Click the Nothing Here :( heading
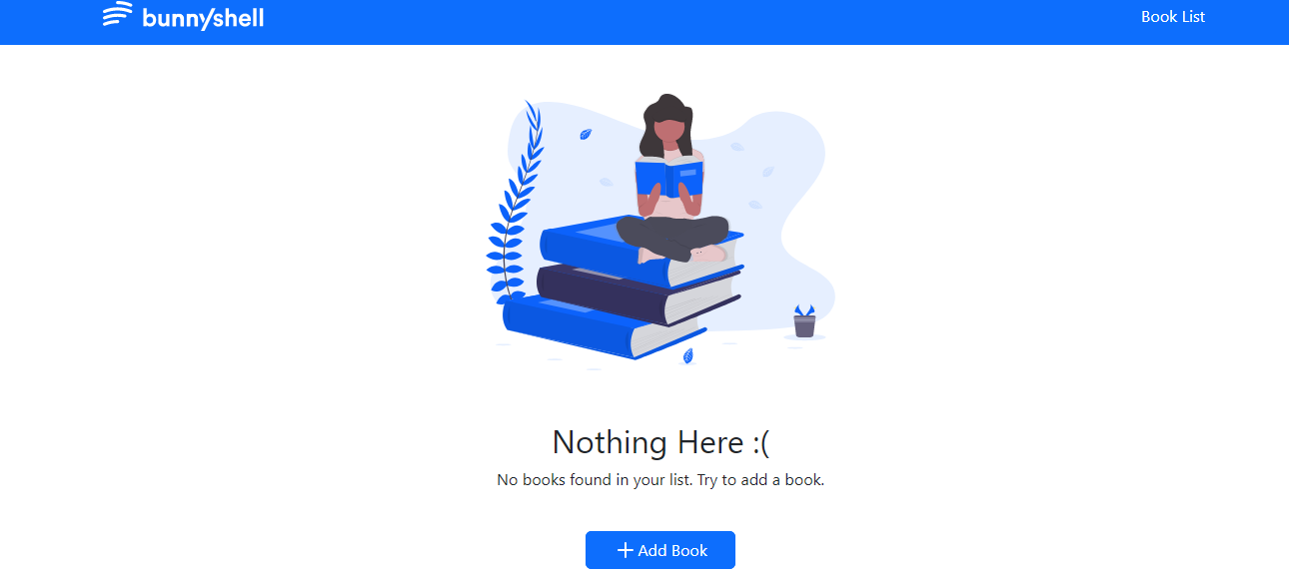This screenshot has width=1289, height=574. click(x=661, y=442)
